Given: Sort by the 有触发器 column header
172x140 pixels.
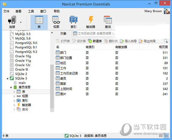Looking at the screenshot, I should click(127, 47).
